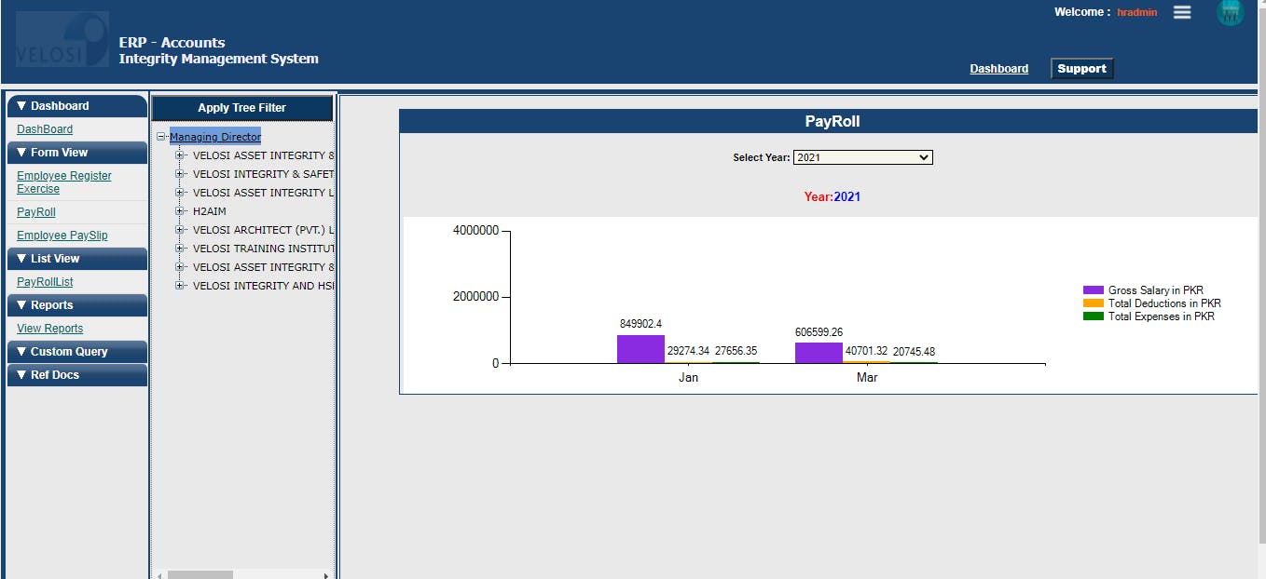Open the PayRoll form link
1266x579 pixels.
click(35, 211)
